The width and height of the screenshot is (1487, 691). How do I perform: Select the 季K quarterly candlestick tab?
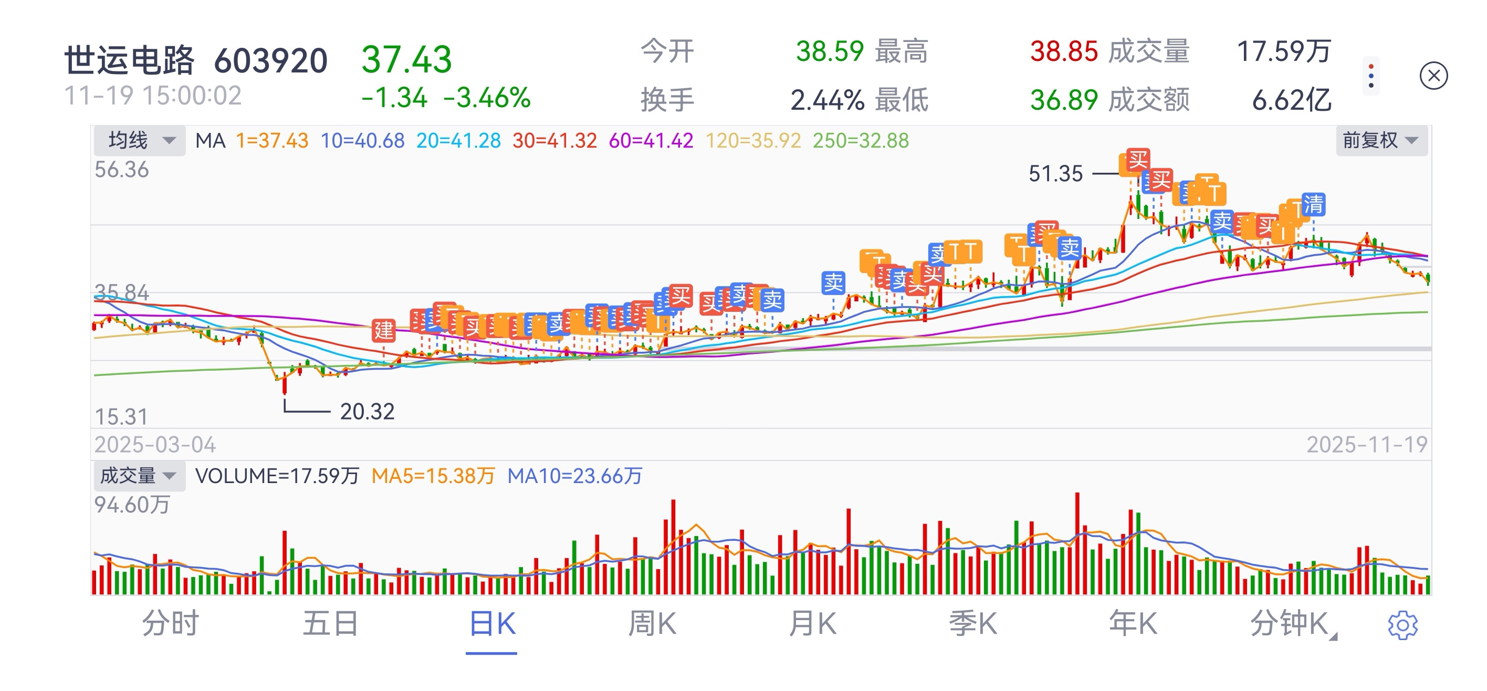point(972,624)
